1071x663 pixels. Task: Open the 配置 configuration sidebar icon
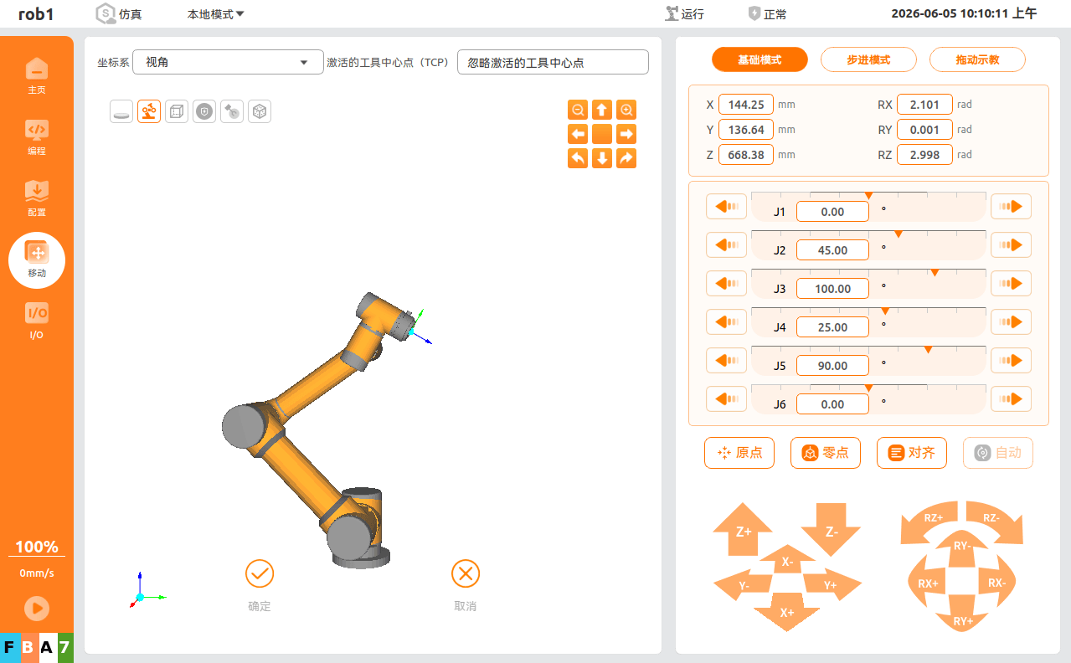[37, 198]
